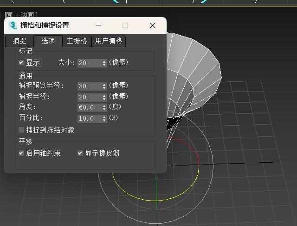Open the 面 + 边面 viewport shading label
The width and height of the screenshot is (297, 226).
pos(21,15)
